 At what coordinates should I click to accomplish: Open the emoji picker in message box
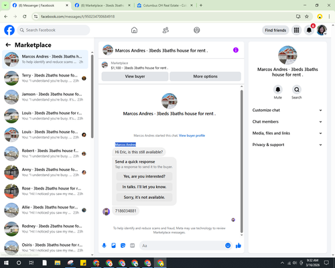pos(228,246)
